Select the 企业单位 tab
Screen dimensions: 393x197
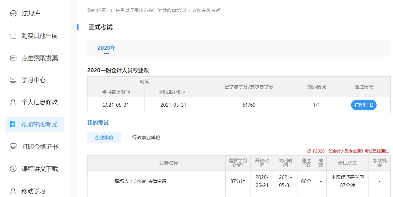coord(104,137)
